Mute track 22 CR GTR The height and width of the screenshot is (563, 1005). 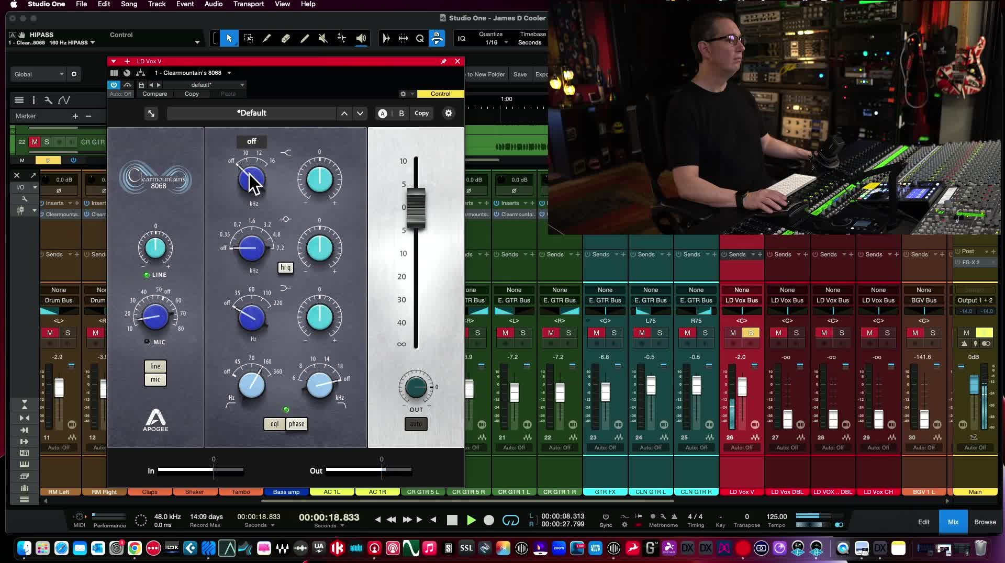(x=35, y=142)
